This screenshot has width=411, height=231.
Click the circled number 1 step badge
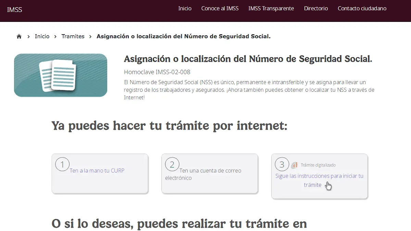[x=62, y=164]
